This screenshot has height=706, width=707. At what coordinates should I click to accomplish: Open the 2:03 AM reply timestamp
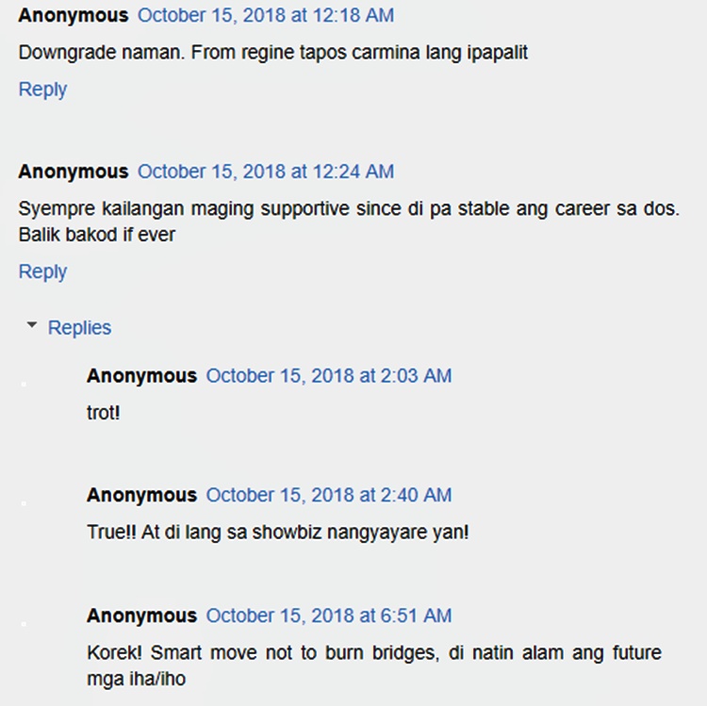pos(329,376)
